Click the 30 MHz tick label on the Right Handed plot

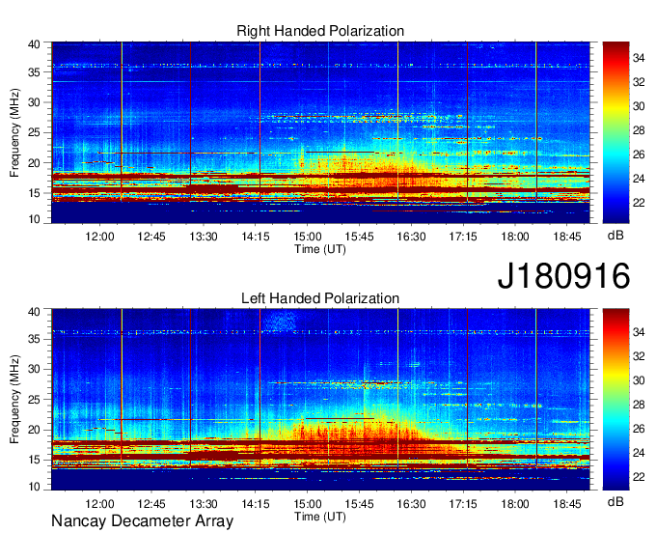34,102
